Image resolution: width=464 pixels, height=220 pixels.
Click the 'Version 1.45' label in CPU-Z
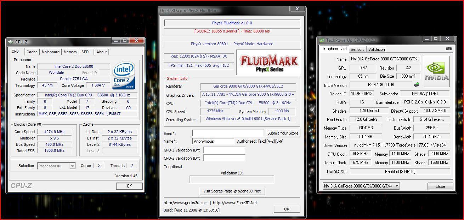pyautogui.click(x=126, y=176)
